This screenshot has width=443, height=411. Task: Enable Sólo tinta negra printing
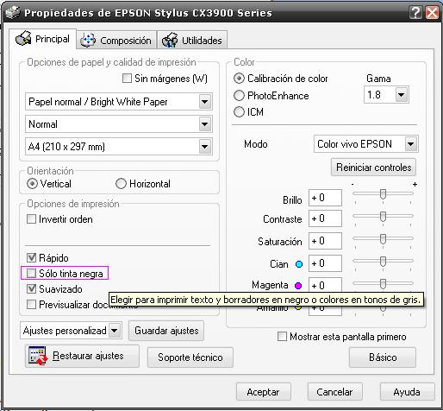tap(31, 273)
